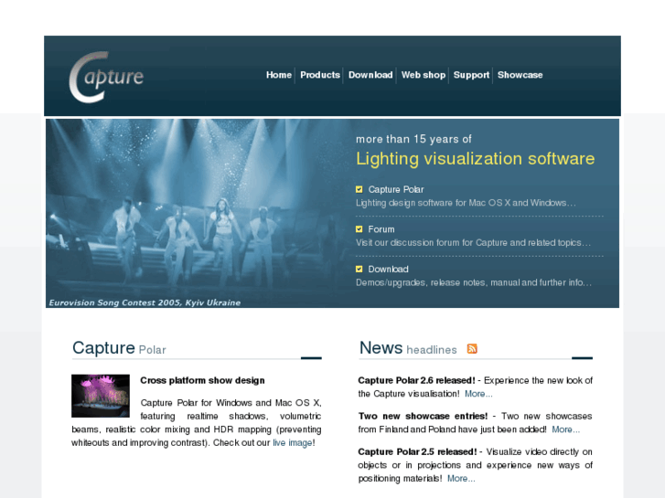Viewport: 665px width, 498px height.
Task: Open the Download page from the navigation bar
Action: [370, 75]
